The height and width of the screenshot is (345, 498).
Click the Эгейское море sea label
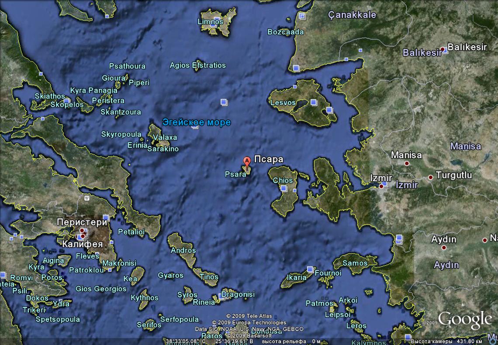tap(196, 123)
